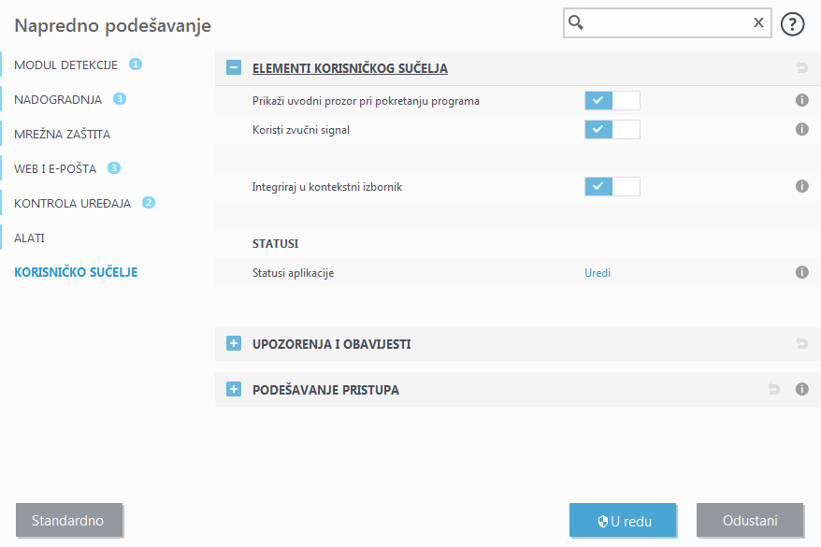Image resolution: width=821 pixels, height=547 pixels.
Task: Turn off 'Koristi zvučni signal'
Action: [x=610, y=129]
